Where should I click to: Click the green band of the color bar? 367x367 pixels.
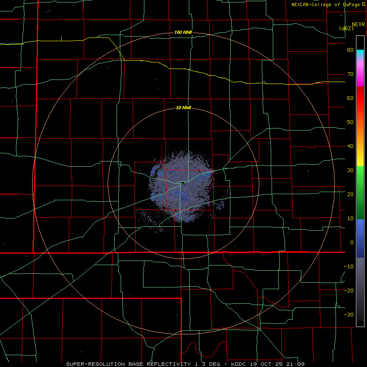pos(360,192)
